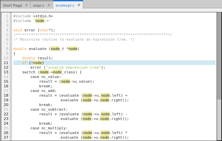
Task: Click line number 11 in gutter
Action: click(6, 63)
